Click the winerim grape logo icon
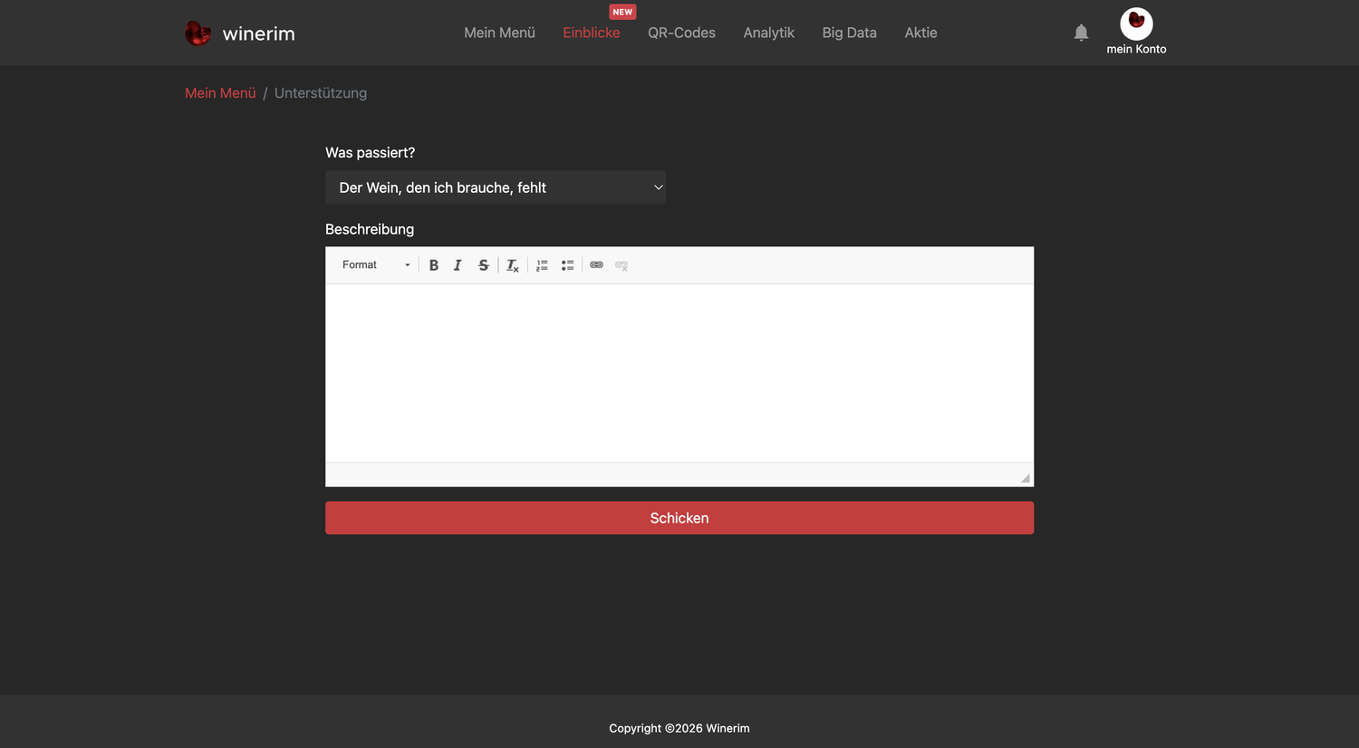This screenshot has width=1359, height=748. [x=198, y=34]
